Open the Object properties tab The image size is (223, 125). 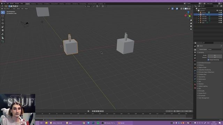[195, 68]
